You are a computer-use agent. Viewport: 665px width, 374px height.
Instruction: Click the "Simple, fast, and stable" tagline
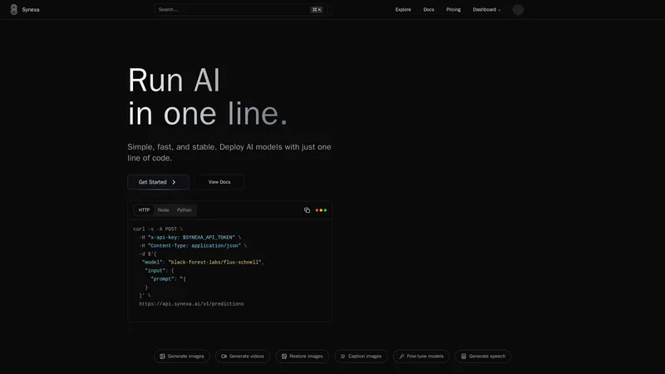click(229, 152)
